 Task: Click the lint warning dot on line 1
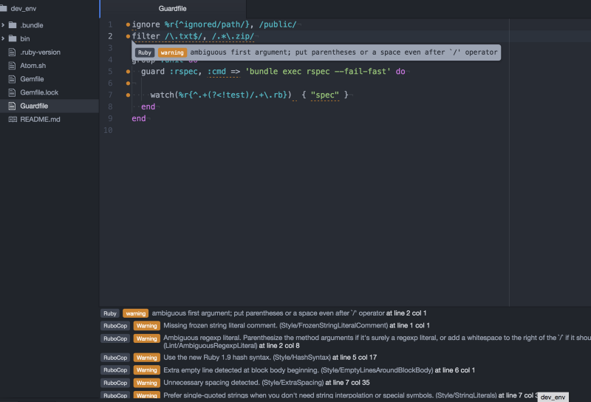(128, 24)
